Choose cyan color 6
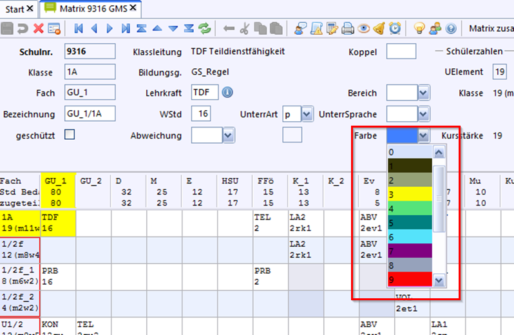The width and height of the screenshot is (514, 335). tap(410, 236)
